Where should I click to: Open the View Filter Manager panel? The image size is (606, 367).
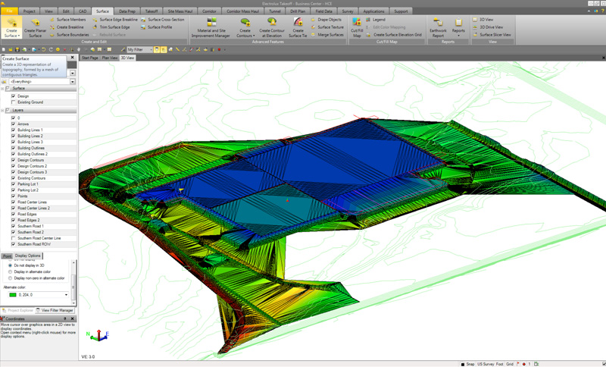(54, 310)
